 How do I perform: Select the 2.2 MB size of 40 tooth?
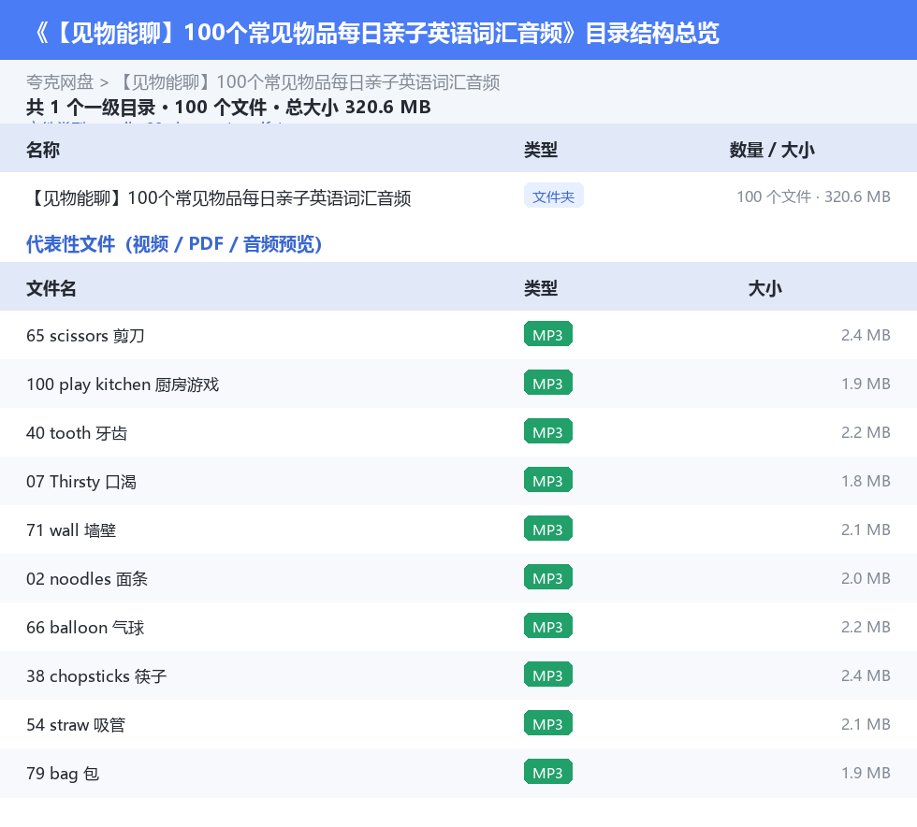coord(866,432)
